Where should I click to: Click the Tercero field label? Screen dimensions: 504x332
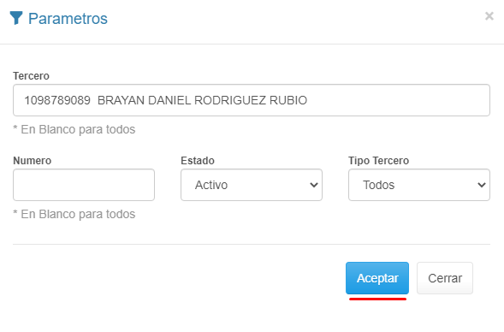tap(31, 76)
